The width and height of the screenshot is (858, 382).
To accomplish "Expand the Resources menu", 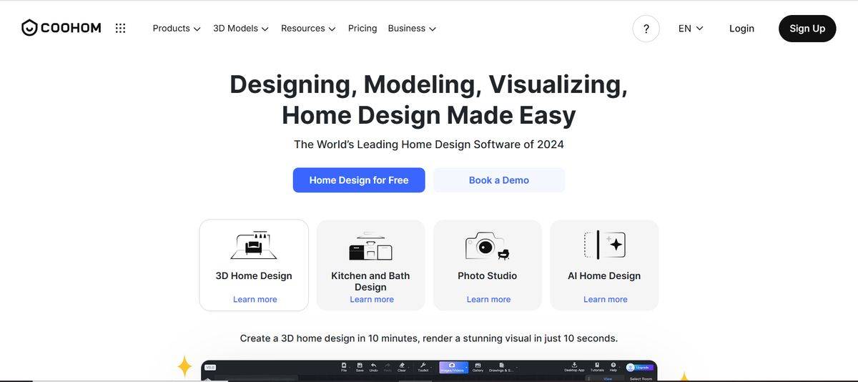I will click(307, 29).
